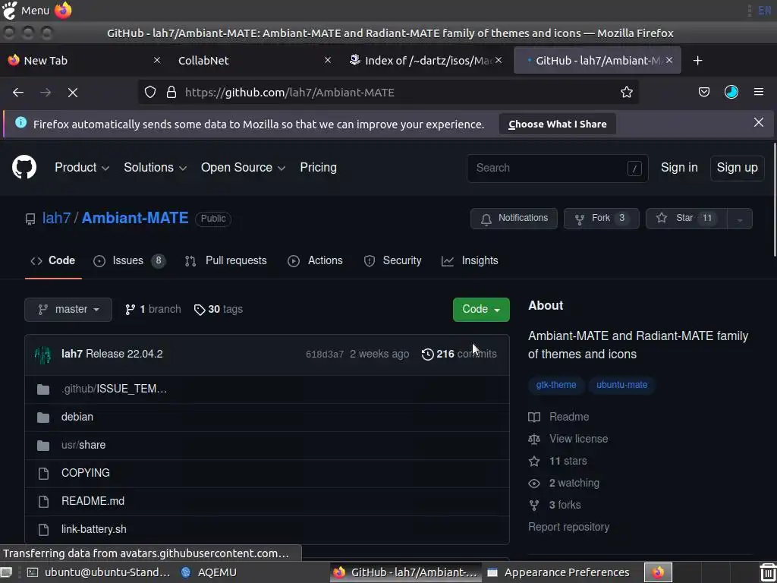The image size is (777, 583).
Task: Open the Issues repository tab
Action: click(129, 261)
